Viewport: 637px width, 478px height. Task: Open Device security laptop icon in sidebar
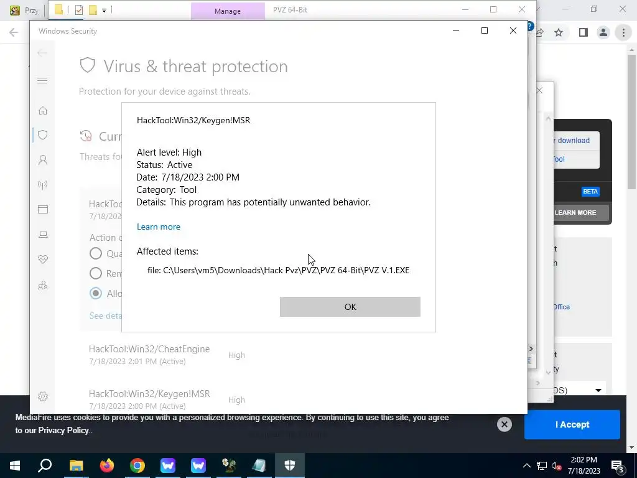point(43,235)
